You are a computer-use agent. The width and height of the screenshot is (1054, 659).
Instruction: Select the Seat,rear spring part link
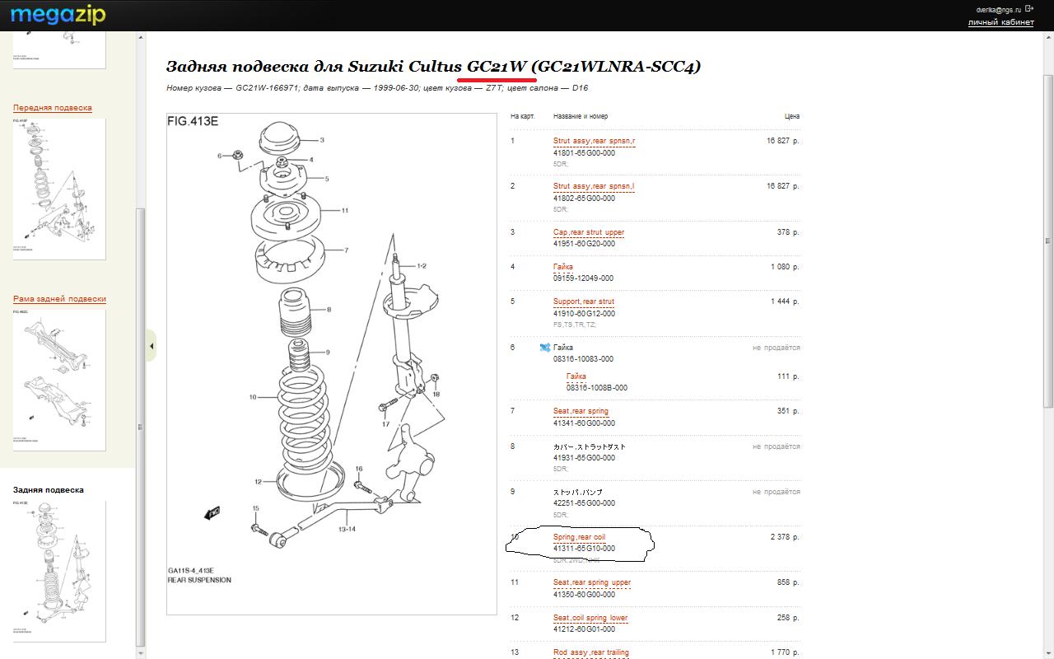581,411
